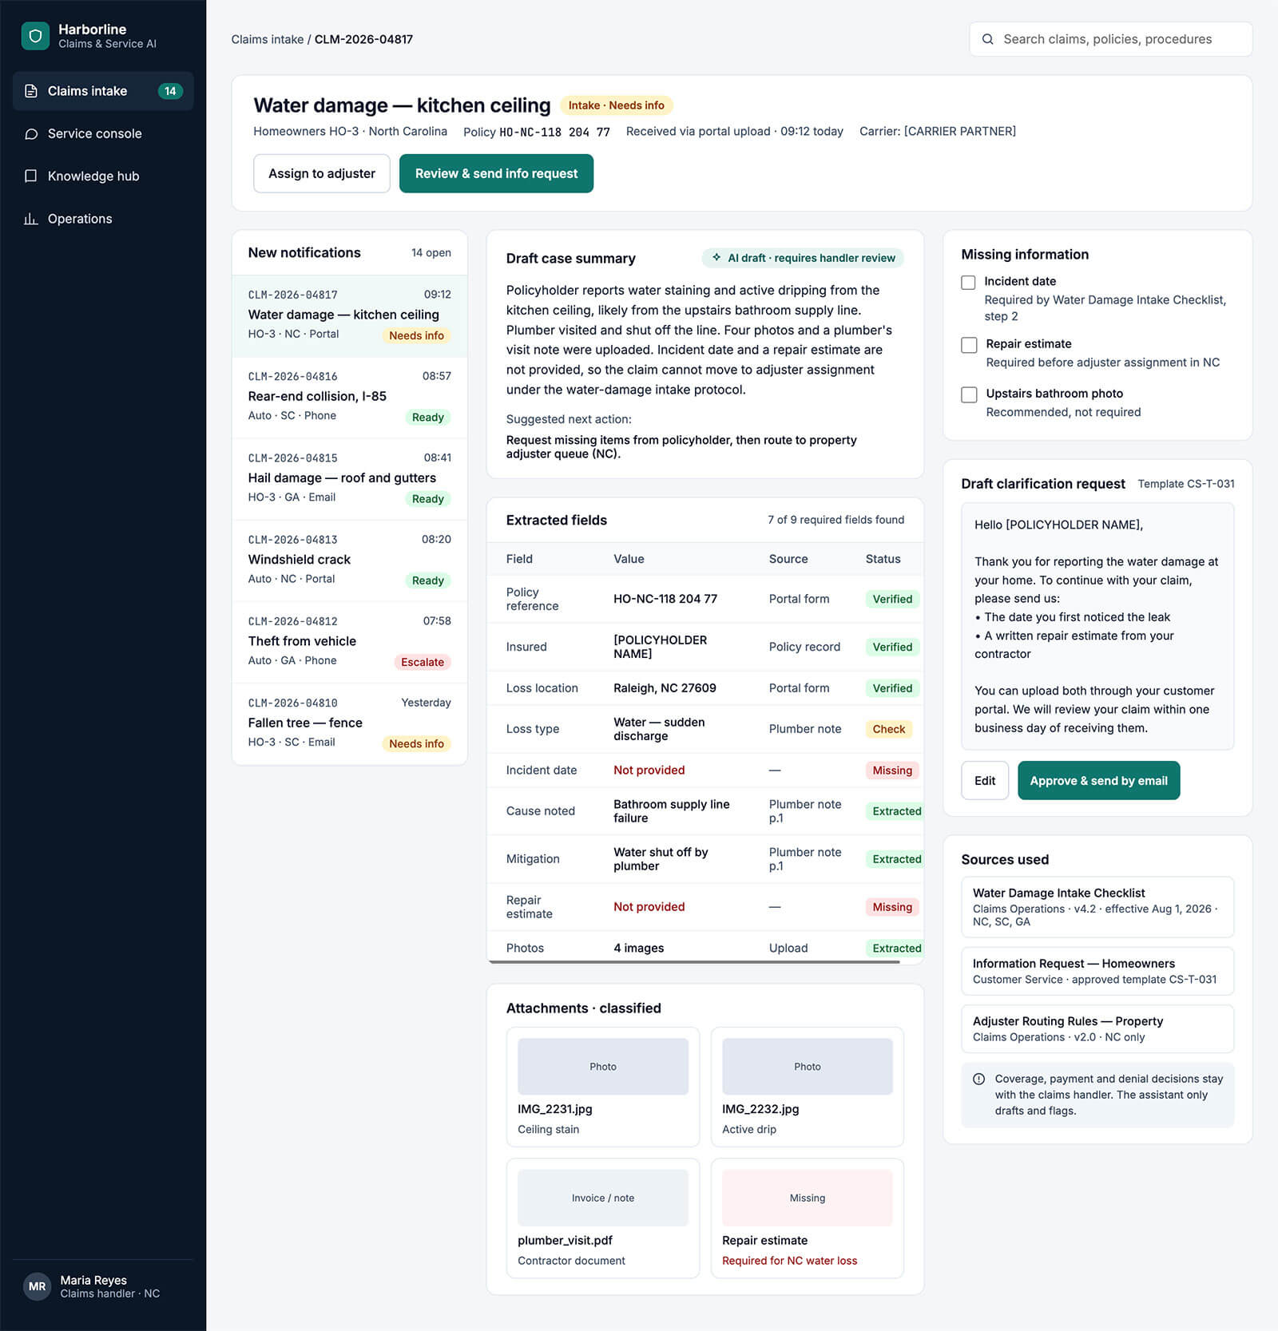Open the Rear-end collision, I-85 notification

coord(349,397)
